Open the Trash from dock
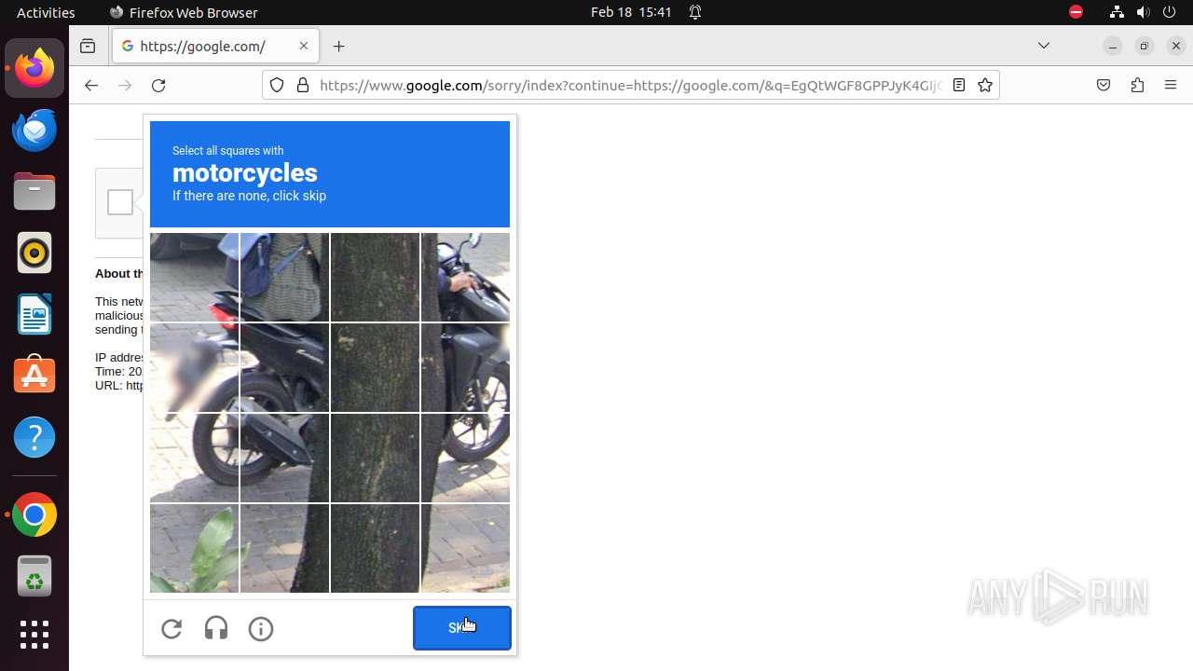The width and height of the screenshot is (1193, 671). (x=34, y=576)
